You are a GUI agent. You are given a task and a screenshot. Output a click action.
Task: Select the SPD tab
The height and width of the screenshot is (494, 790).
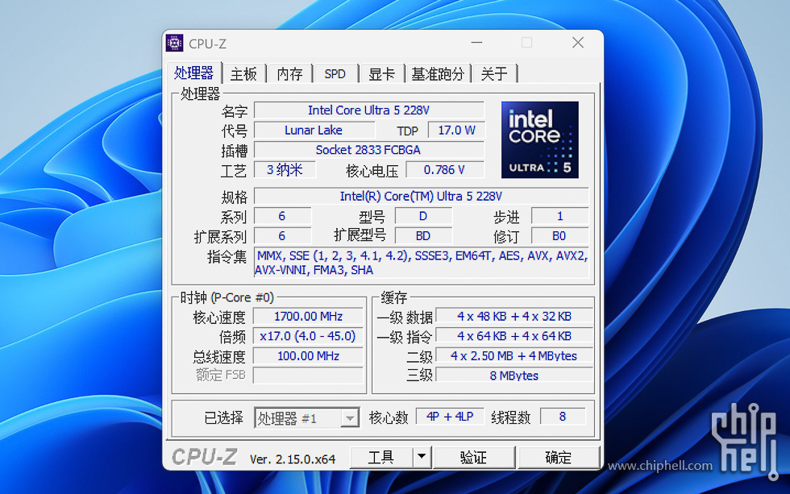[335, 74]
